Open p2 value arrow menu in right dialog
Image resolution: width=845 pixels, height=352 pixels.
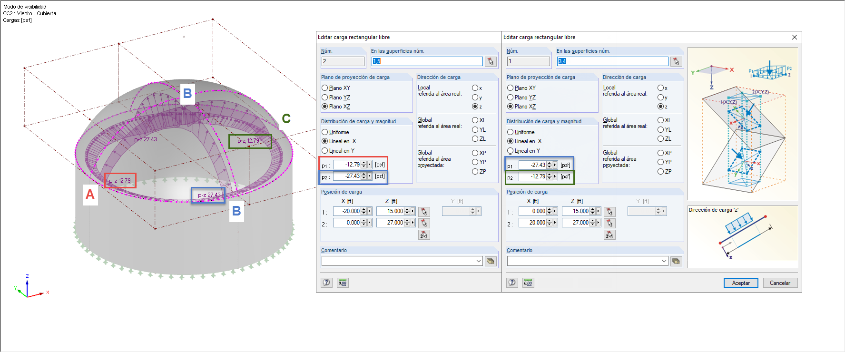tap(555, 176)
